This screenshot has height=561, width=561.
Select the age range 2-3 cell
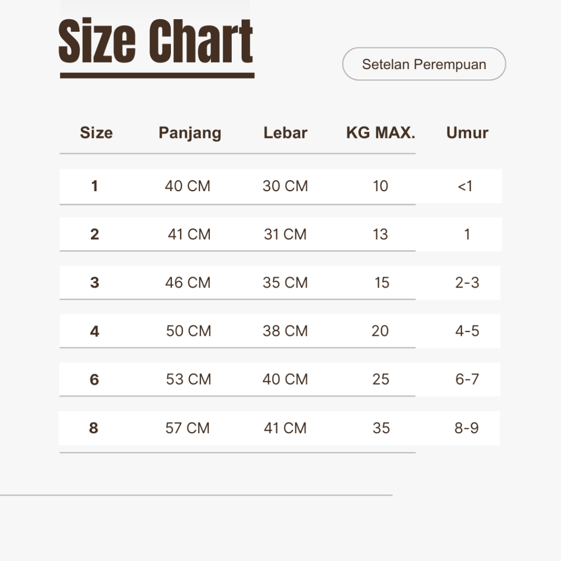tap(467, 283)
